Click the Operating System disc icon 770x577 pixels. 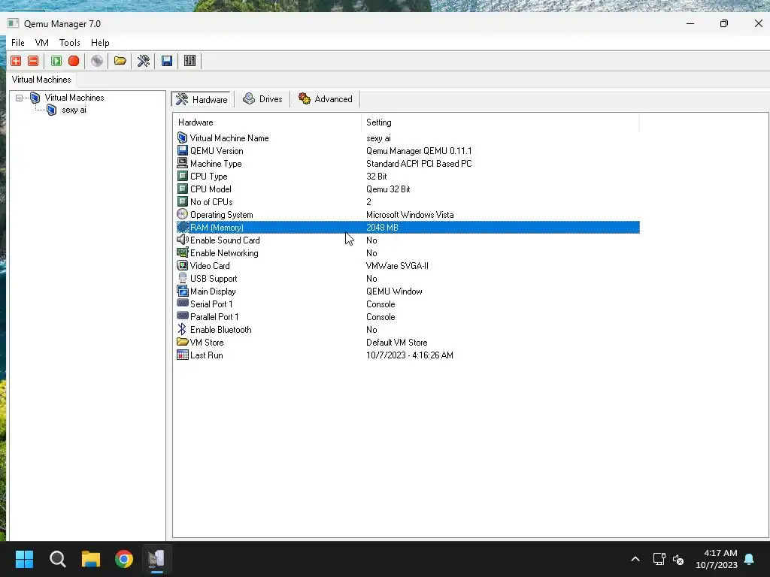point(182,214)
